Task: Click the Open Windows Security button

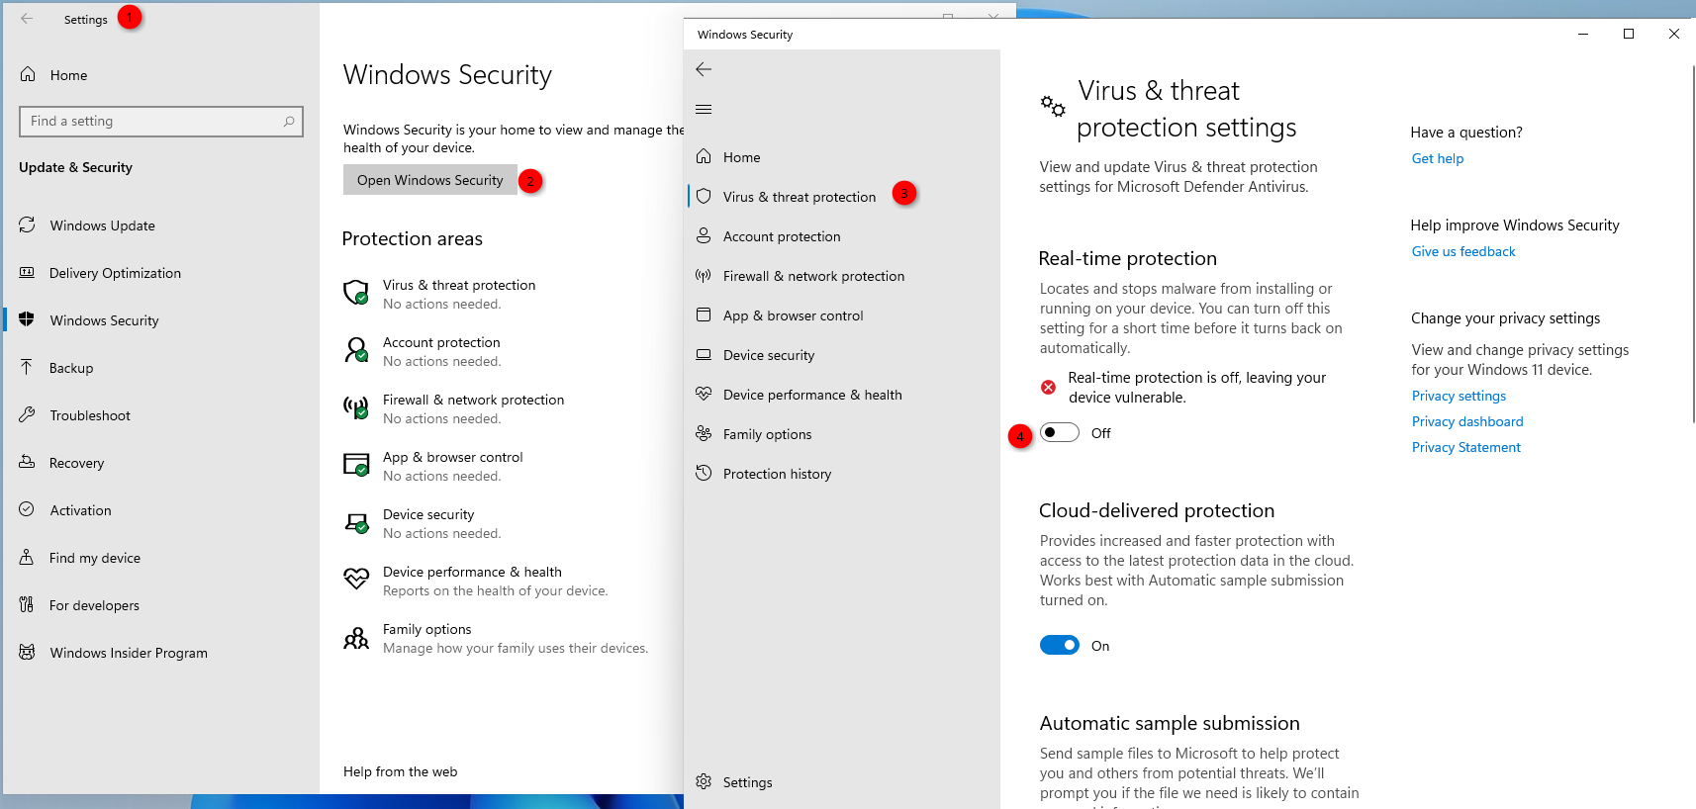Action: (x=429, y=180)
